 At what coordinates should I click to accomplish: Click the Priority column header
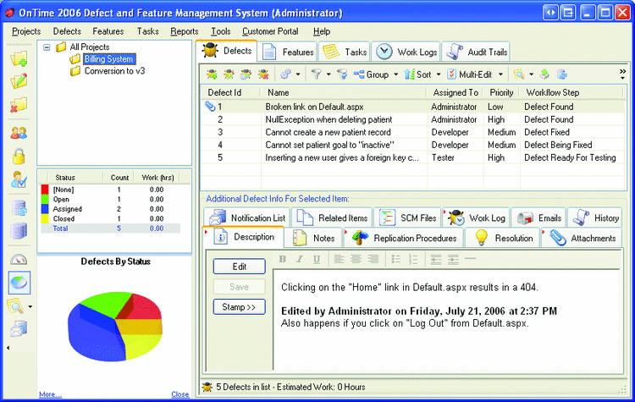(x=501, y=93)
